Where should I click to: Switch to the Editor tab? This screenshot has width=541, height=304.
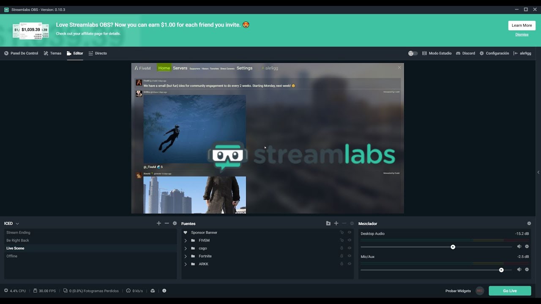pos(75,53)
